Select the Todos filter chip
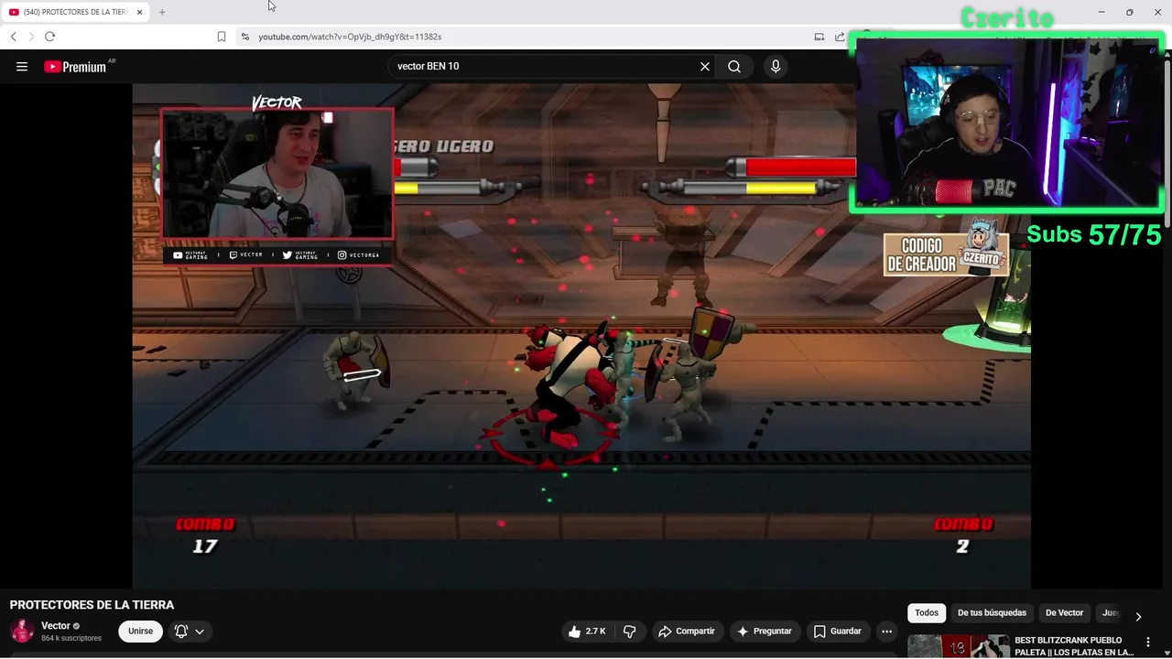Screen dimensions: 1172x659 coord(927,612)
